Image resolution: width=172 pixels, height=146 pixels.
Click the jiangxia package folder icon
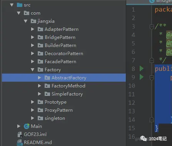[x=33, y=21]
